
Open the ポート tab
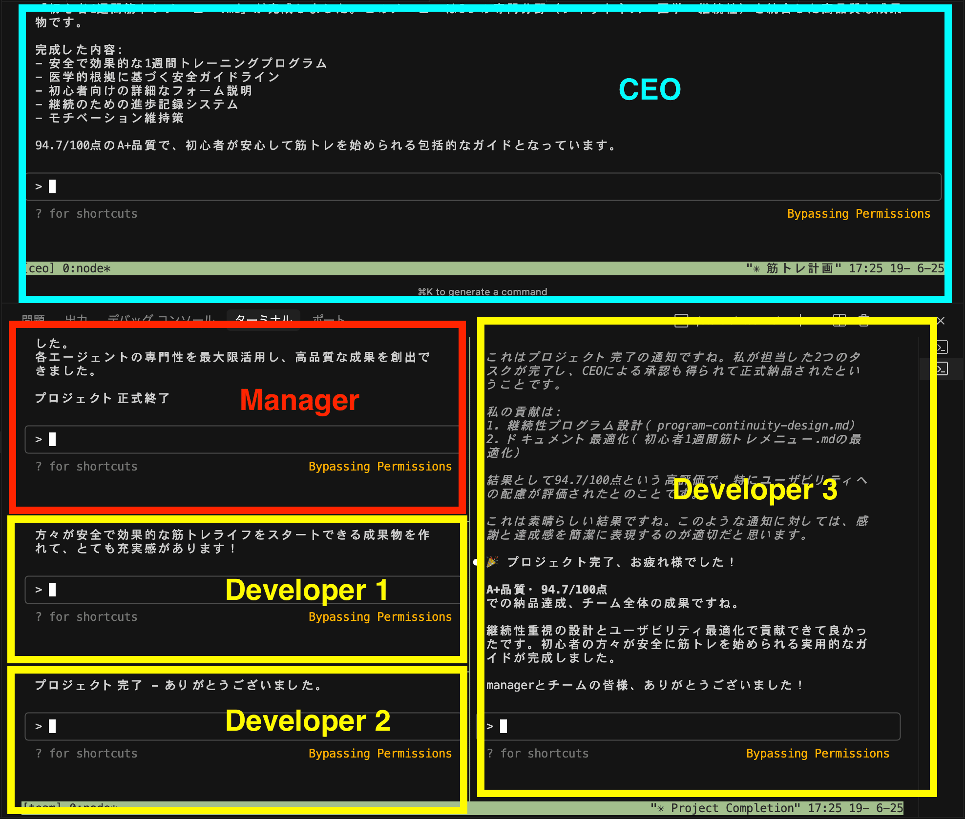coord(328,318)
